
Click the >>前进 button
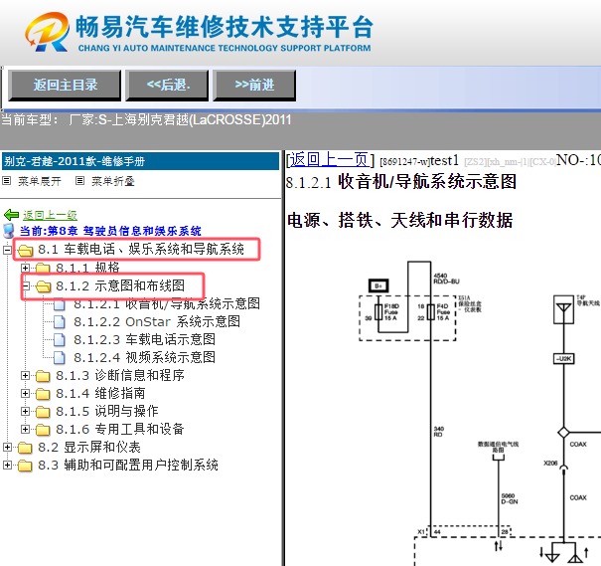click(254, 86)
